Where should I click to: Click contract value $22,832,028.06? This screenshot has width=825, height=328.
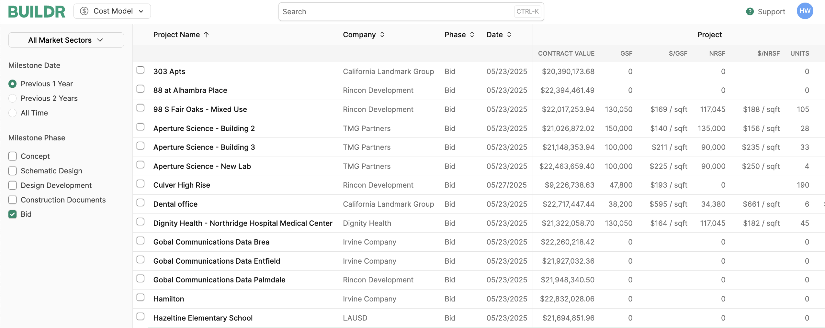click(x=567, y=299)
